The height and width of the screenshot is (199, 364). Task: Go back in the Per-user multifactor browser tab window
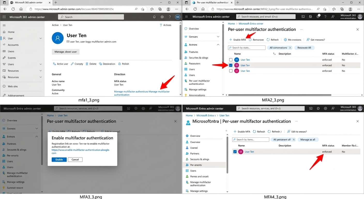point(187,9)
